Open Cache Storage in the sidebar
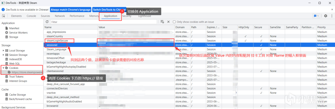This screenshot has height=109, width=335. (15, 95)
